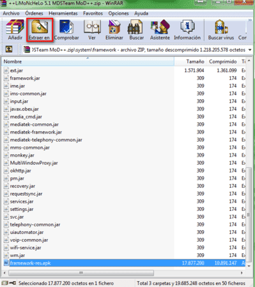This screenshot has height=287, width=255.
Task: Open the Ver viewer icon
Action: pyautogui.click(x=92, y=30)
